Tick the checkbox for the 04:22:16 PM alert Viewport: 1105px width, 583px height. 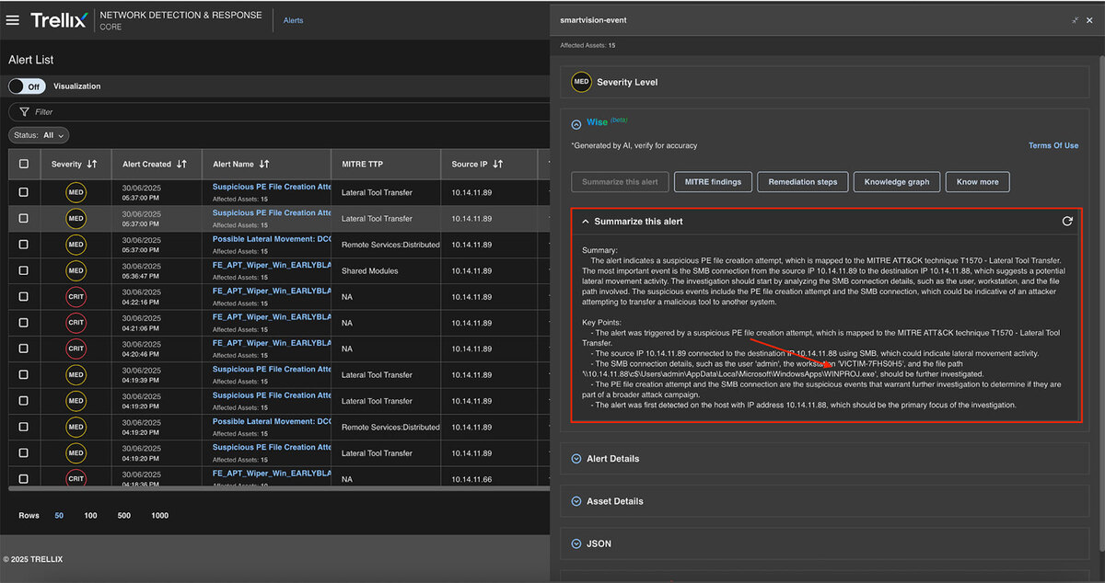23,296
